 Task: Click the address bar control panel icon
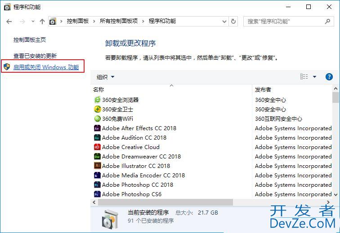(53, 22)
